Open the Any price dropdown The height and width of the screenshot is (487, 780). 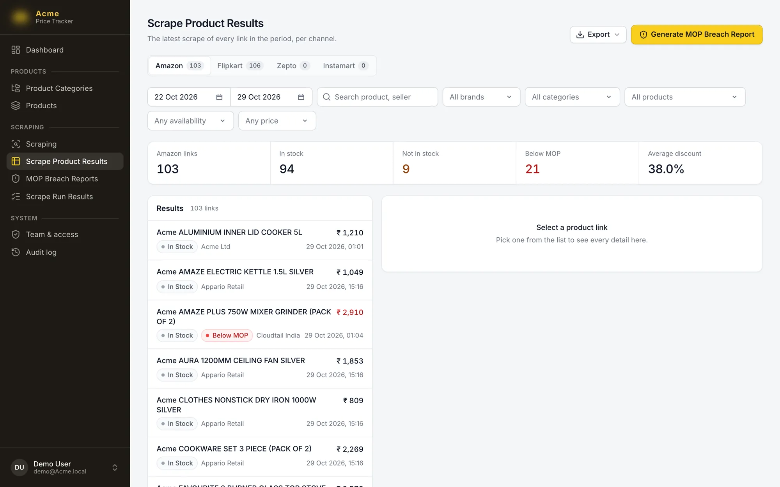click(x=277, y=121)
